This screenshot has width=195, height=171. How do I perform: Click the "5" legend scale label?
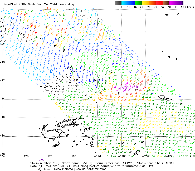tap(122, 7)
